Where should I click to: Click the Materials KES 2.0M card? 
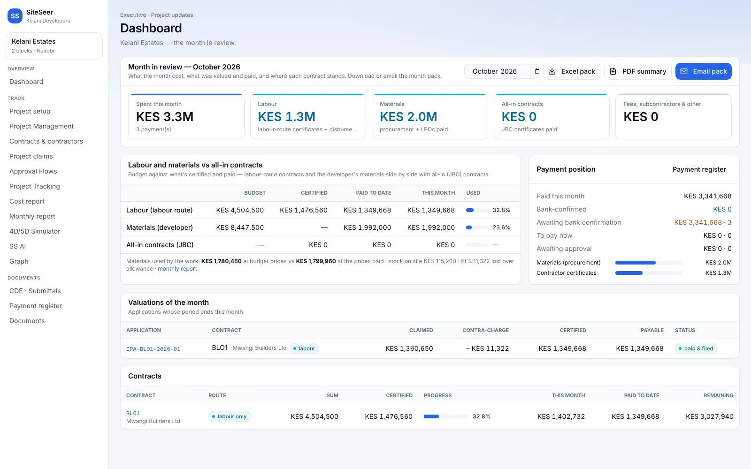430,116
